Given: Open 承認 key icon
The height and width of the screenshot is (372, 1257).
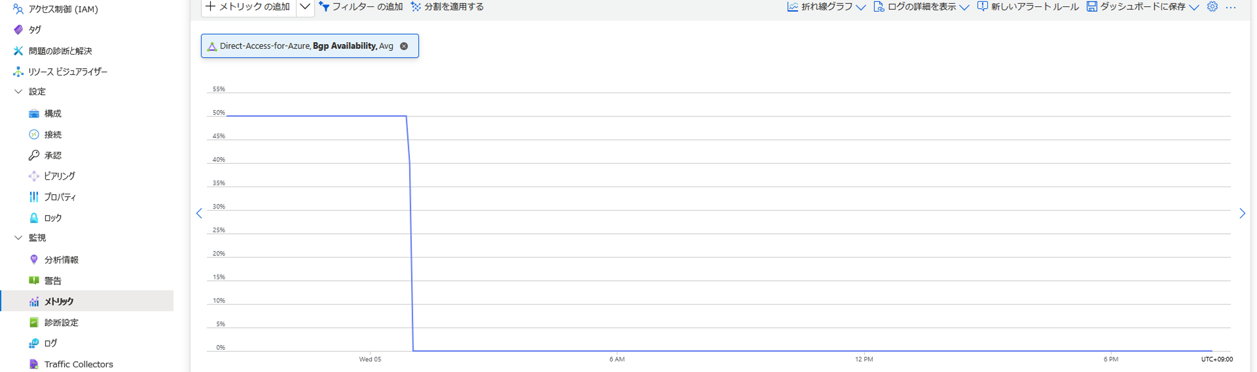Looking at the screenshot, I should pyautogui.click(x=34, y=155).
